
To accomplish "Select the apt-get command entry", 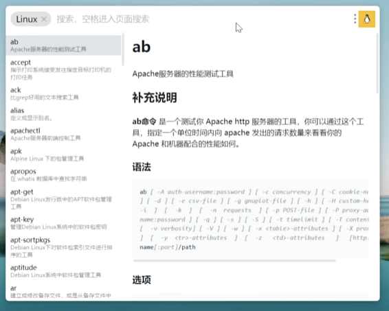I will click(x=63, y=199).
